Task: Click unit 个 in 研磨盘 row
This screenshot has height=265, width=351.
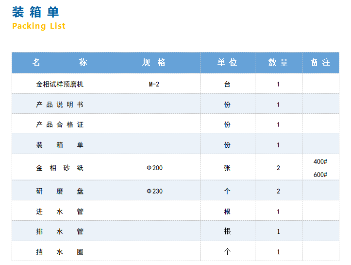Action: point(227,191)
